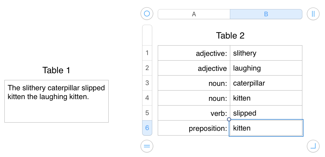Click the Table 2 title

coord(230,36)
